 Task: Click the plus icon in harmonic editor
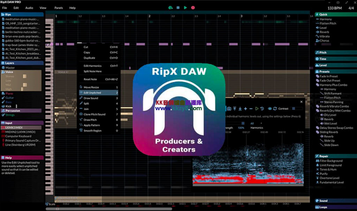(245, 109)
